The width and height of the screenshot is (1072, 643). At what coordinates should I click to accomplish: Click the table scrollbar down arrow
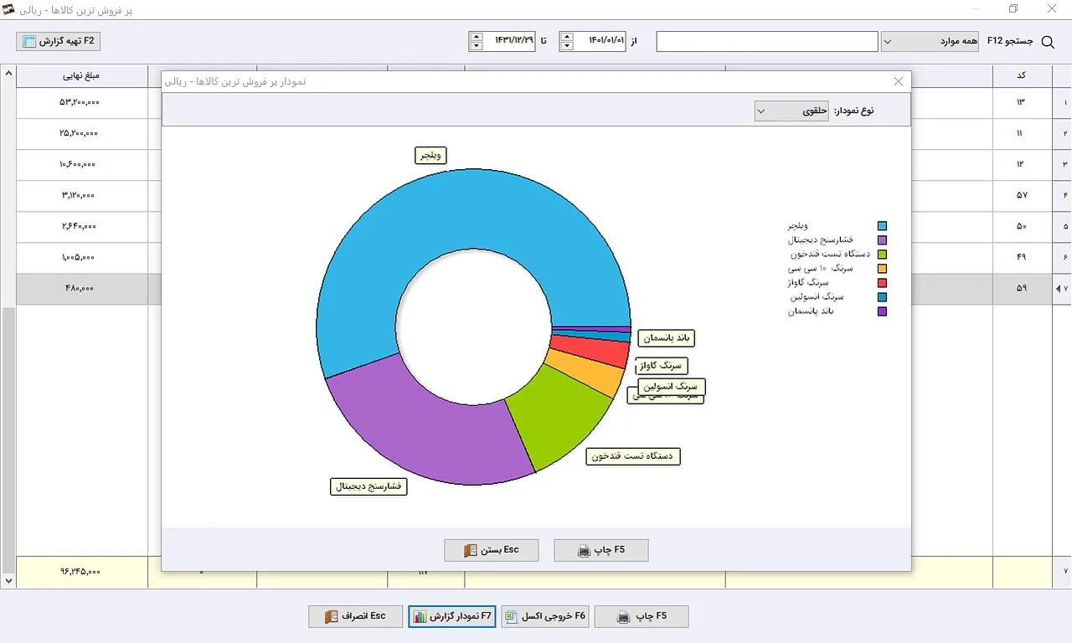pyautogui.click(x=8, y=579)
